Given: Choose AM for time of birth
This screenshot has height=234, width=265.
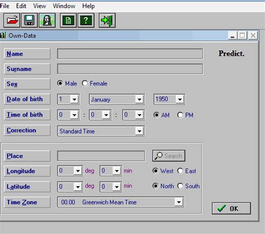Looking at the screenshot, I should tap(157, 115).
